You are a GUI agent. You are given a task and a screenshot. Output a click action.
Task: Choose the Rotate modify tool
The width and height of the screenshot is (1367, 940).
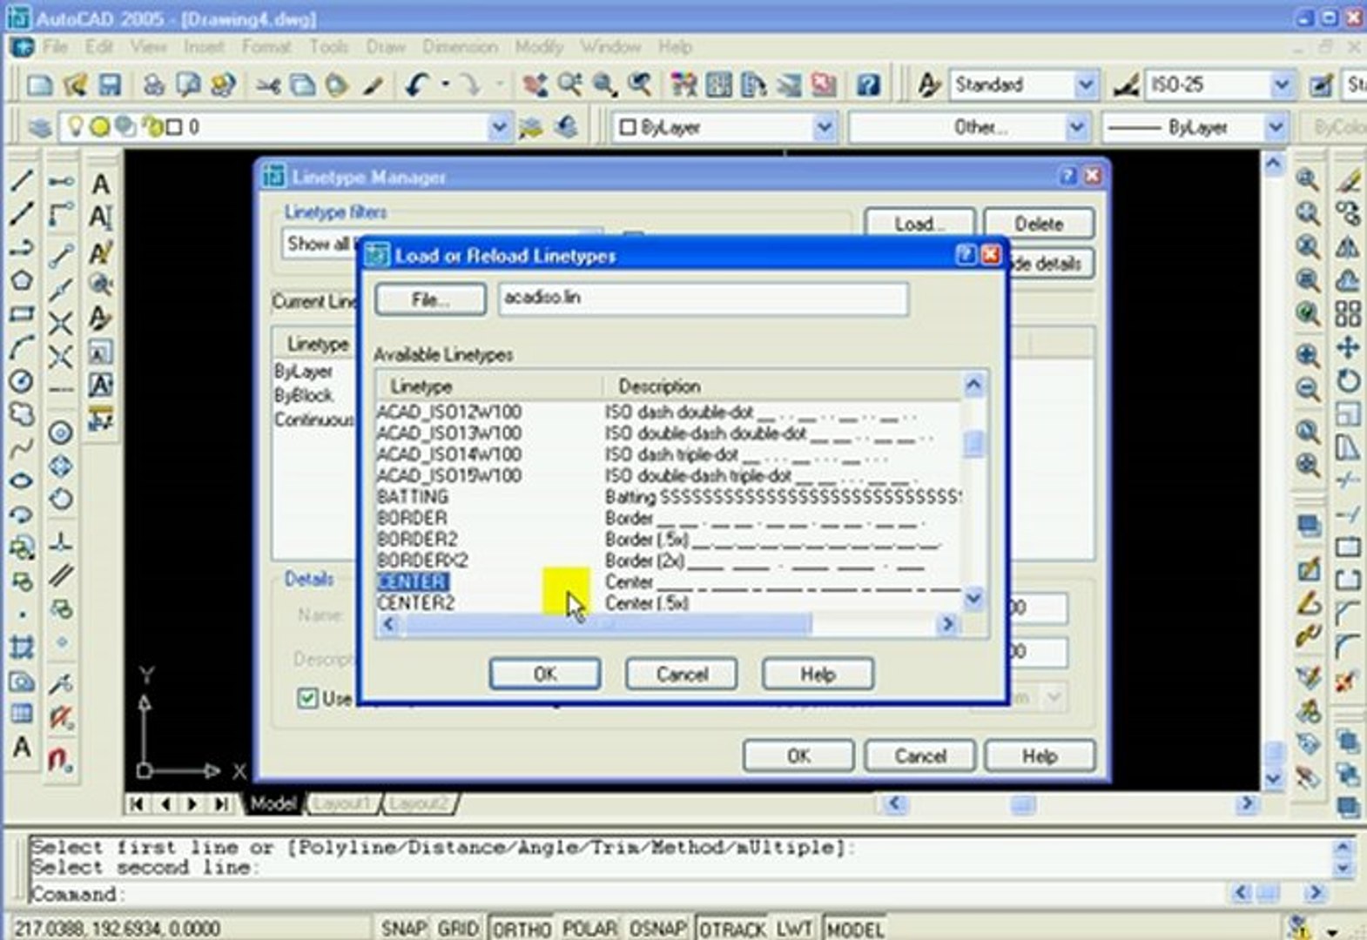(x=1349, y=380)
